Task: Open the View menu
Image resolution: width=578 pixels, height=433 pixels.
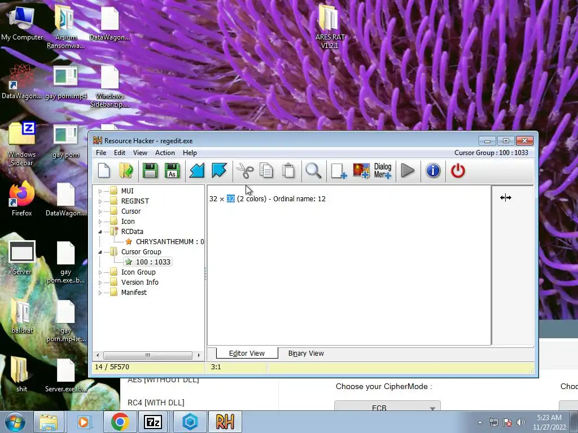Action: coord(140,153)
